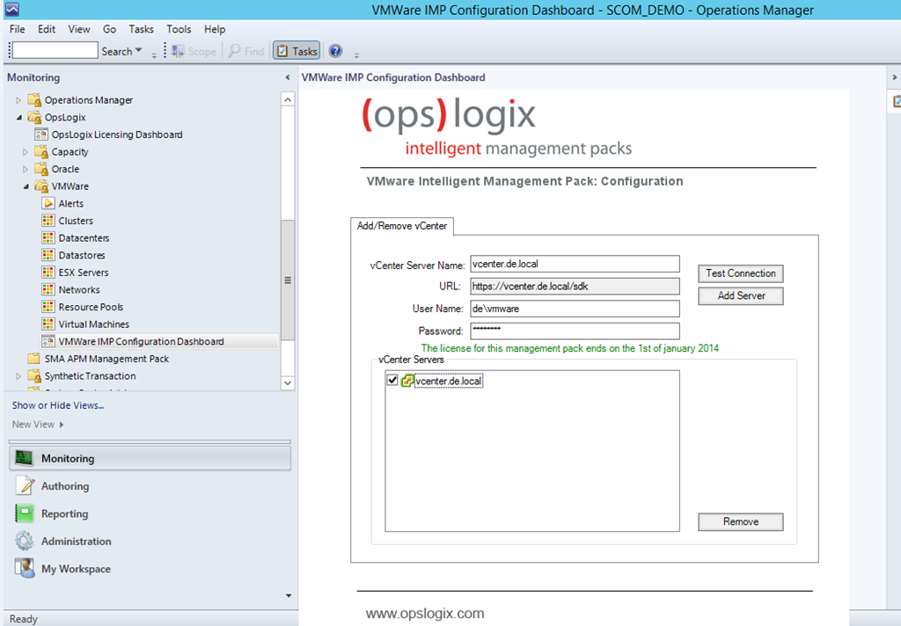
Task: Click the Test Connection button
Action: click(740, 273)
